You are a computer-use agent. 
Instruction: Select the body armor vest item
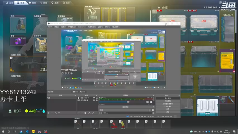tap(40, 45)
